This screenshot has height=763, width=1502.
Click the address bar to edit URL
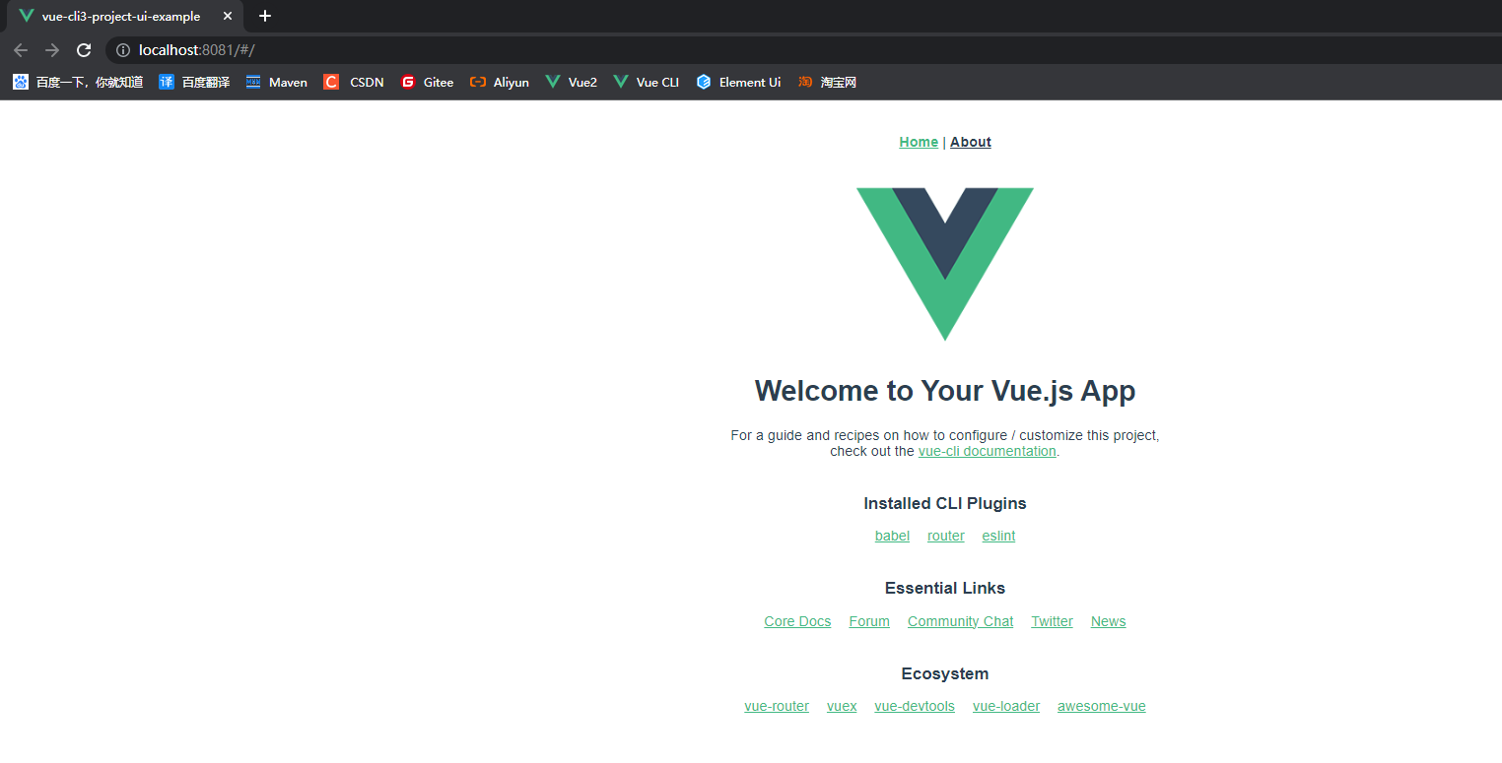(296, 50)
